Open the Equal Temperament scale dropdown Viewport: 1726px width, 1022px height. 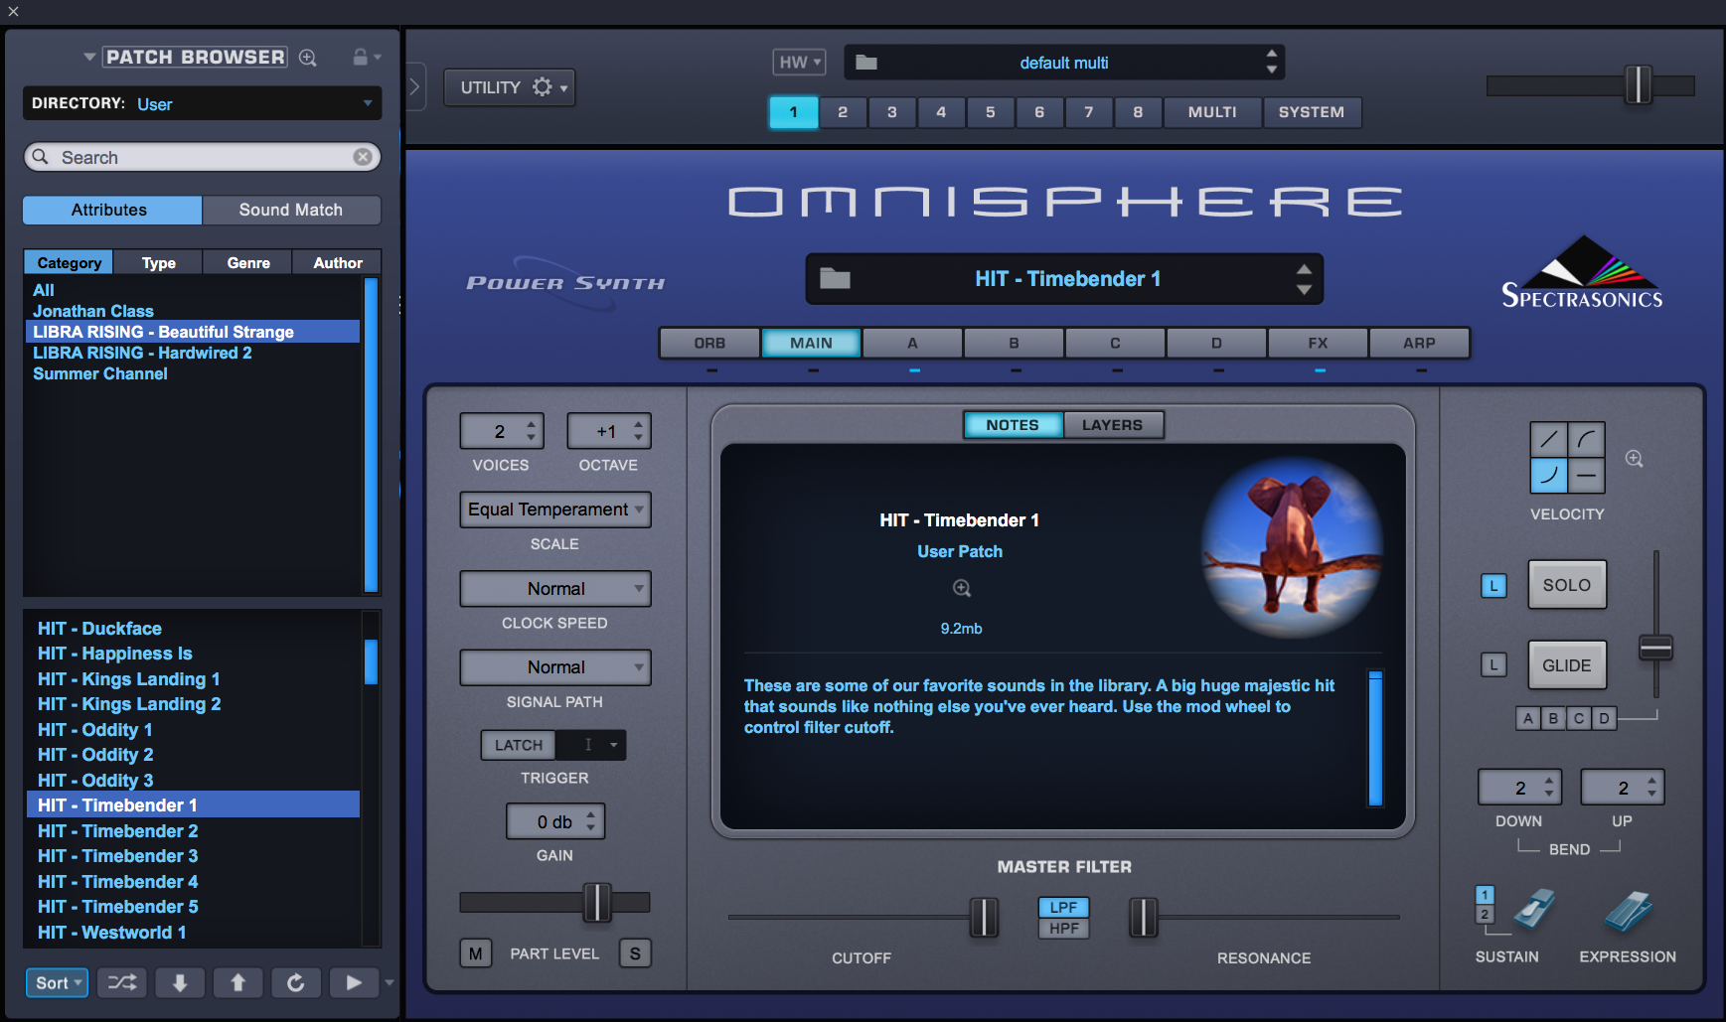tap(554, 510)
